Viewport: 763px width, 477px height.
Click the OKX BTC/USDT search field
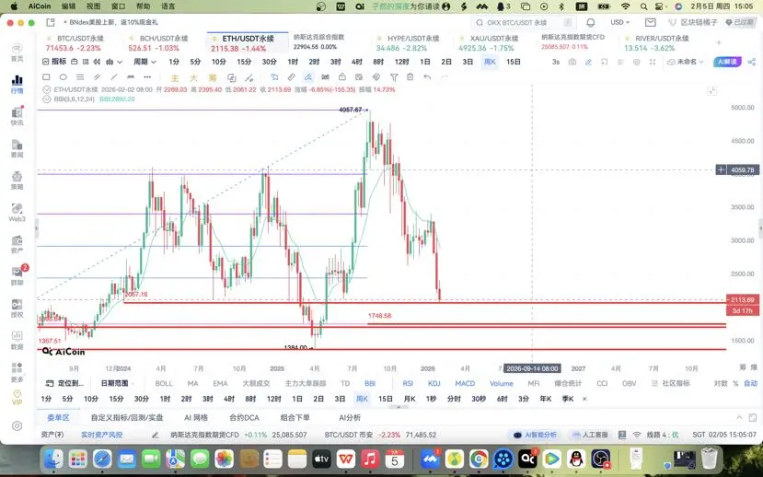[524, 22]
